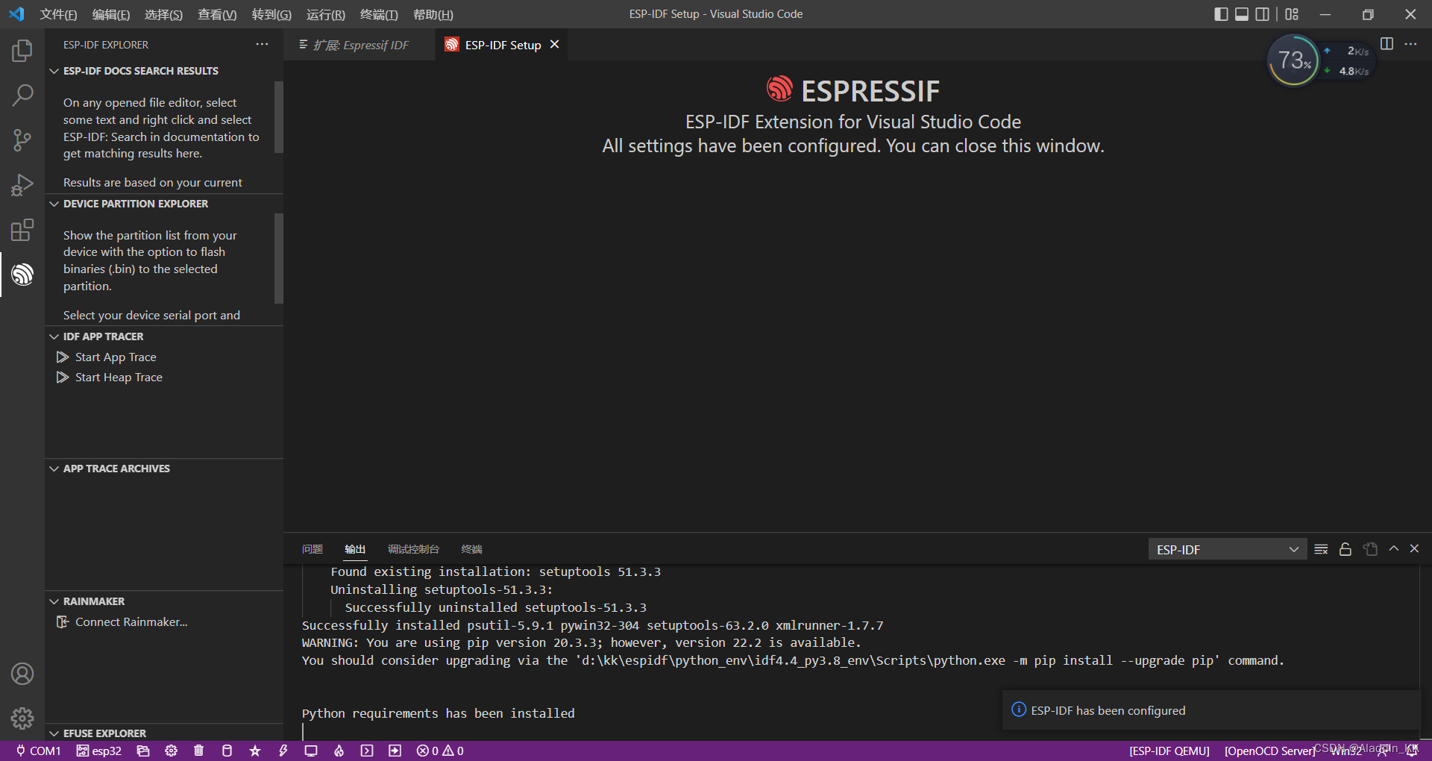This screenshot has width=1432, height=761.
Task: Click the docs search results scrollbar
Action: tap(279, 116)
